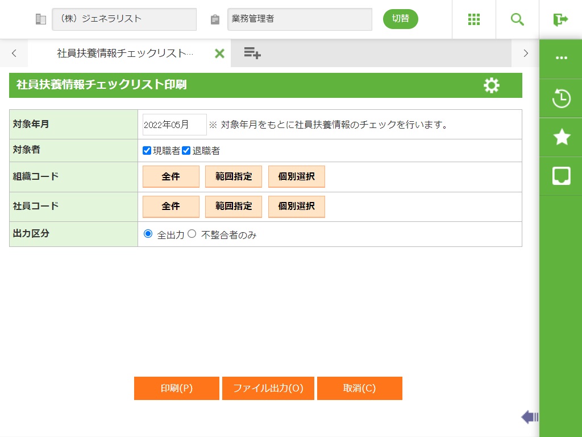Image resolution: width=582 pixels, height=437 pixels.
Task: Click the search magnifier icon
Action: pos(517,19)
